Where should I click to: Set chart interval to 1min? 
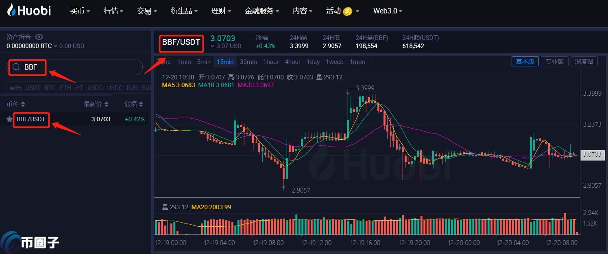coord(184,62)
